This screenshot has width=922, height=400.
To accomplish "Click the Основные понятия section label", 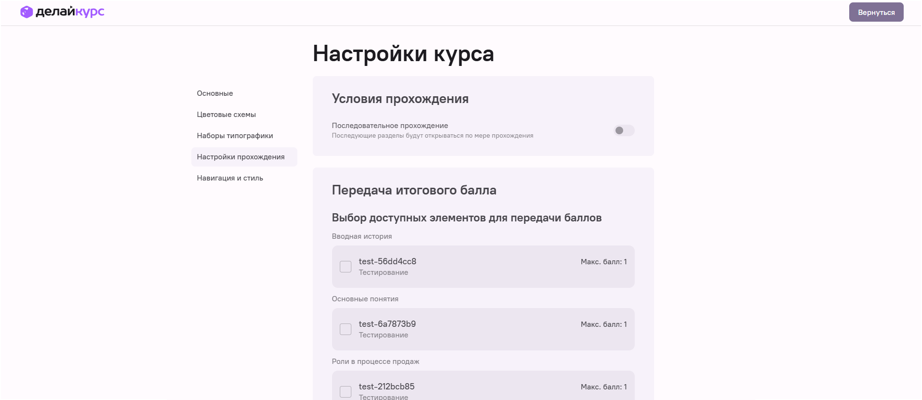I will [365, 299].
